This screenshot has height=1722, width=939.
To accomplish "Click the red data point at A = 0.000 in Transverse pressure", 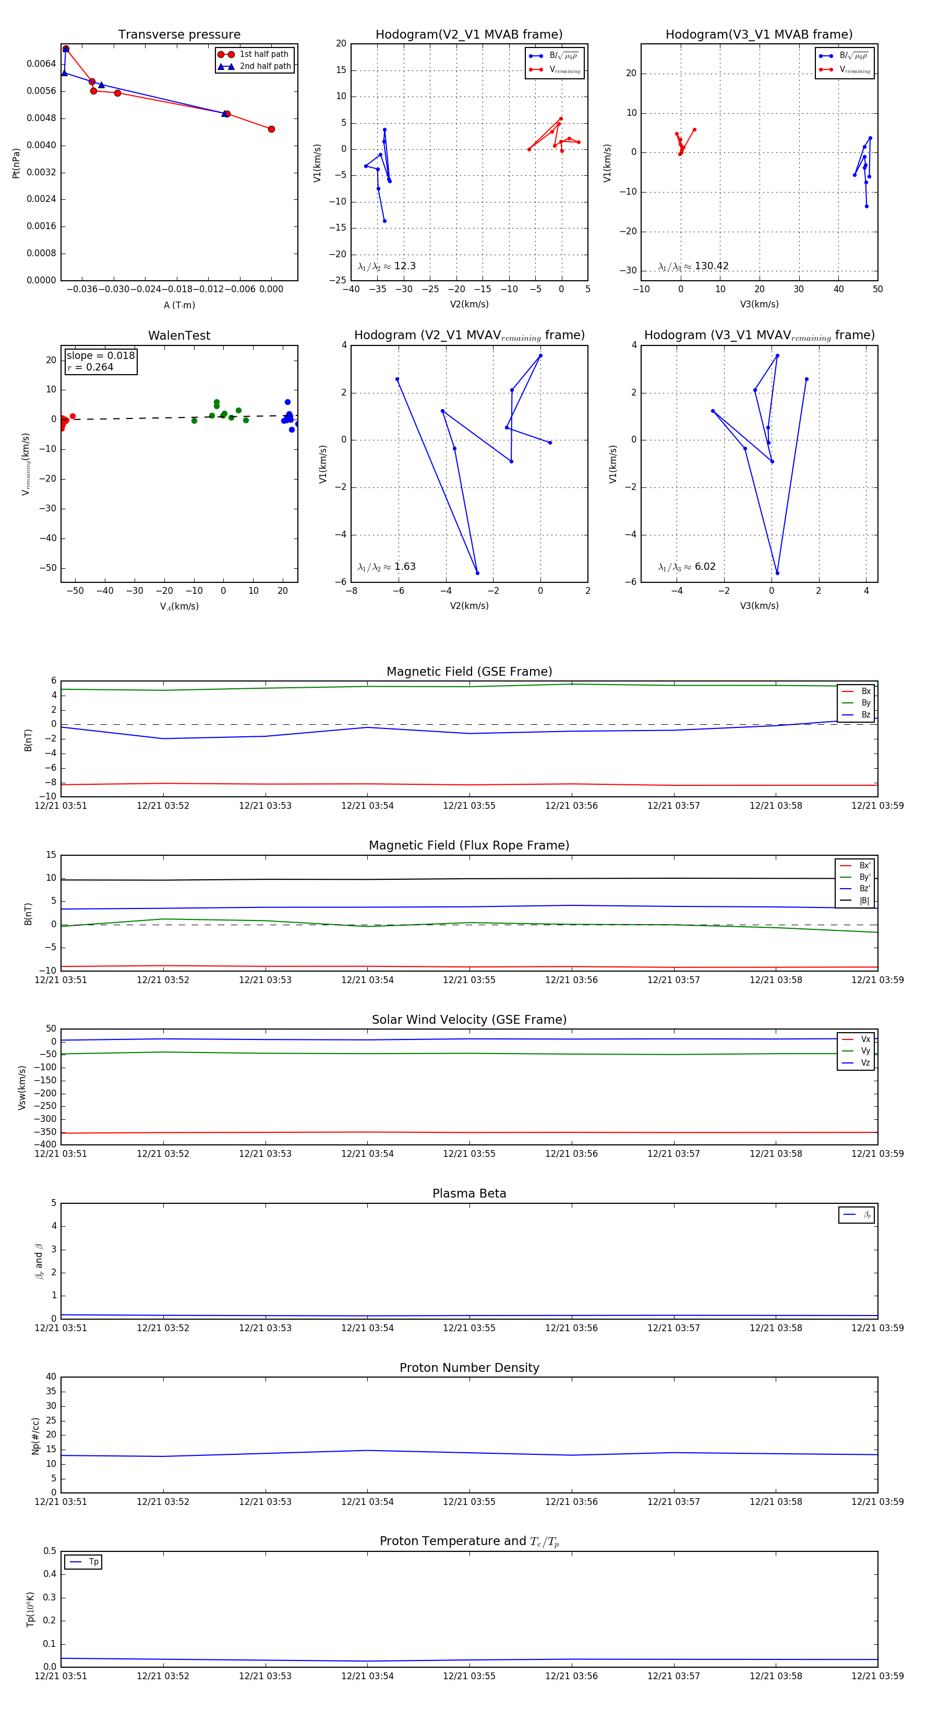I will click(x=271, y=129).
